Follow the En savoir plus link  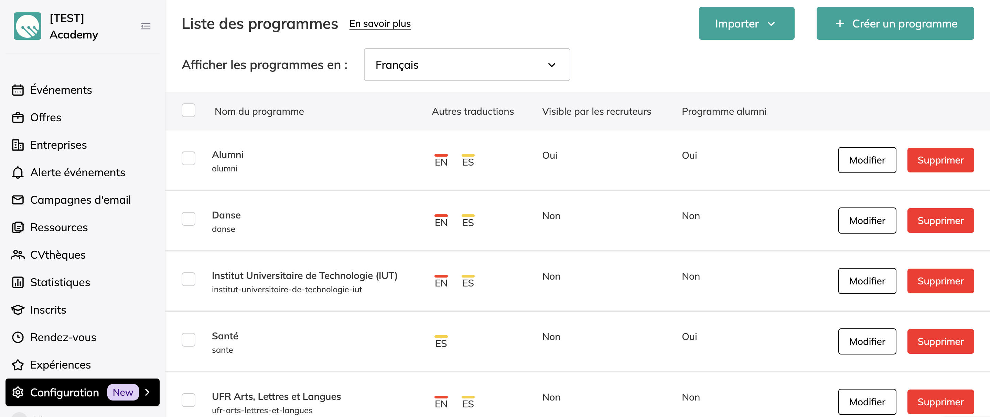click(380, 23)
